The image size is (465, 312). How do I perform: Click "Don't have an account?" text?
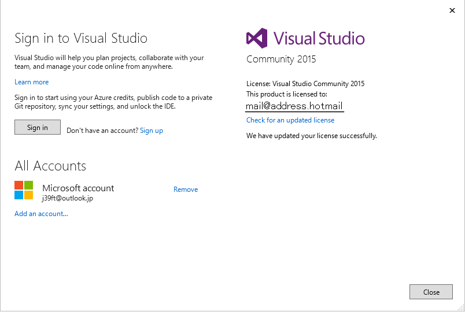(x=102, y=131)
